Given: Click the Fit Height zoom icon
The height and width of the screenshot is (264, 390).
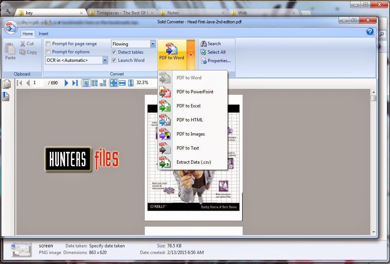Looking at the screenshot, I should pyautogui.click(x=131, y=83).
